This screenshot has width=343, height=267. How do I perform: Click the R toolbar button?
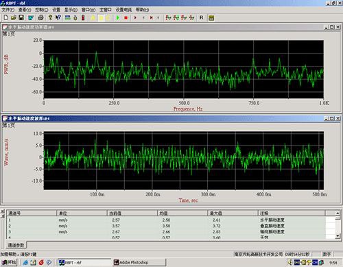coord(201,18)
